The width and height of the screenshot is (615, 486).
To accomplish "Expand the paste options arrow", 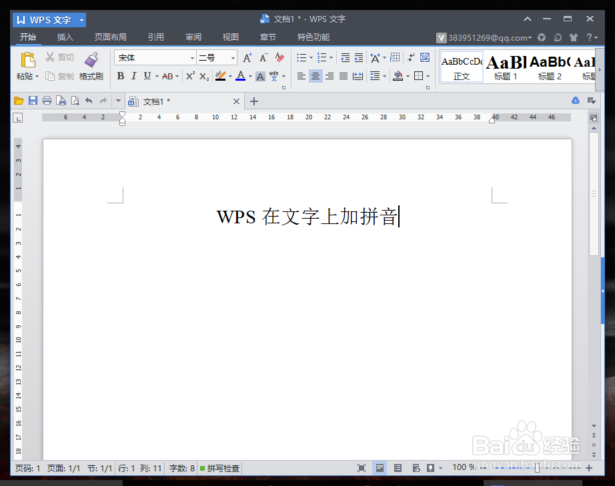I will 37,77.
